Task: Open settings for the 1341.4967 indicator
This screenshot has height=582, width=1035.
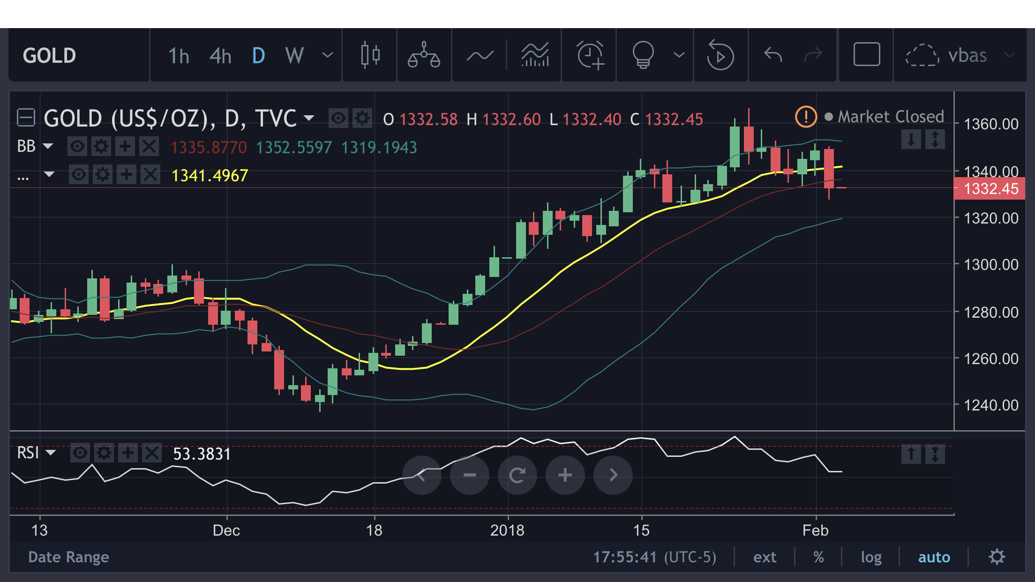Action: [x=103, y=175]
